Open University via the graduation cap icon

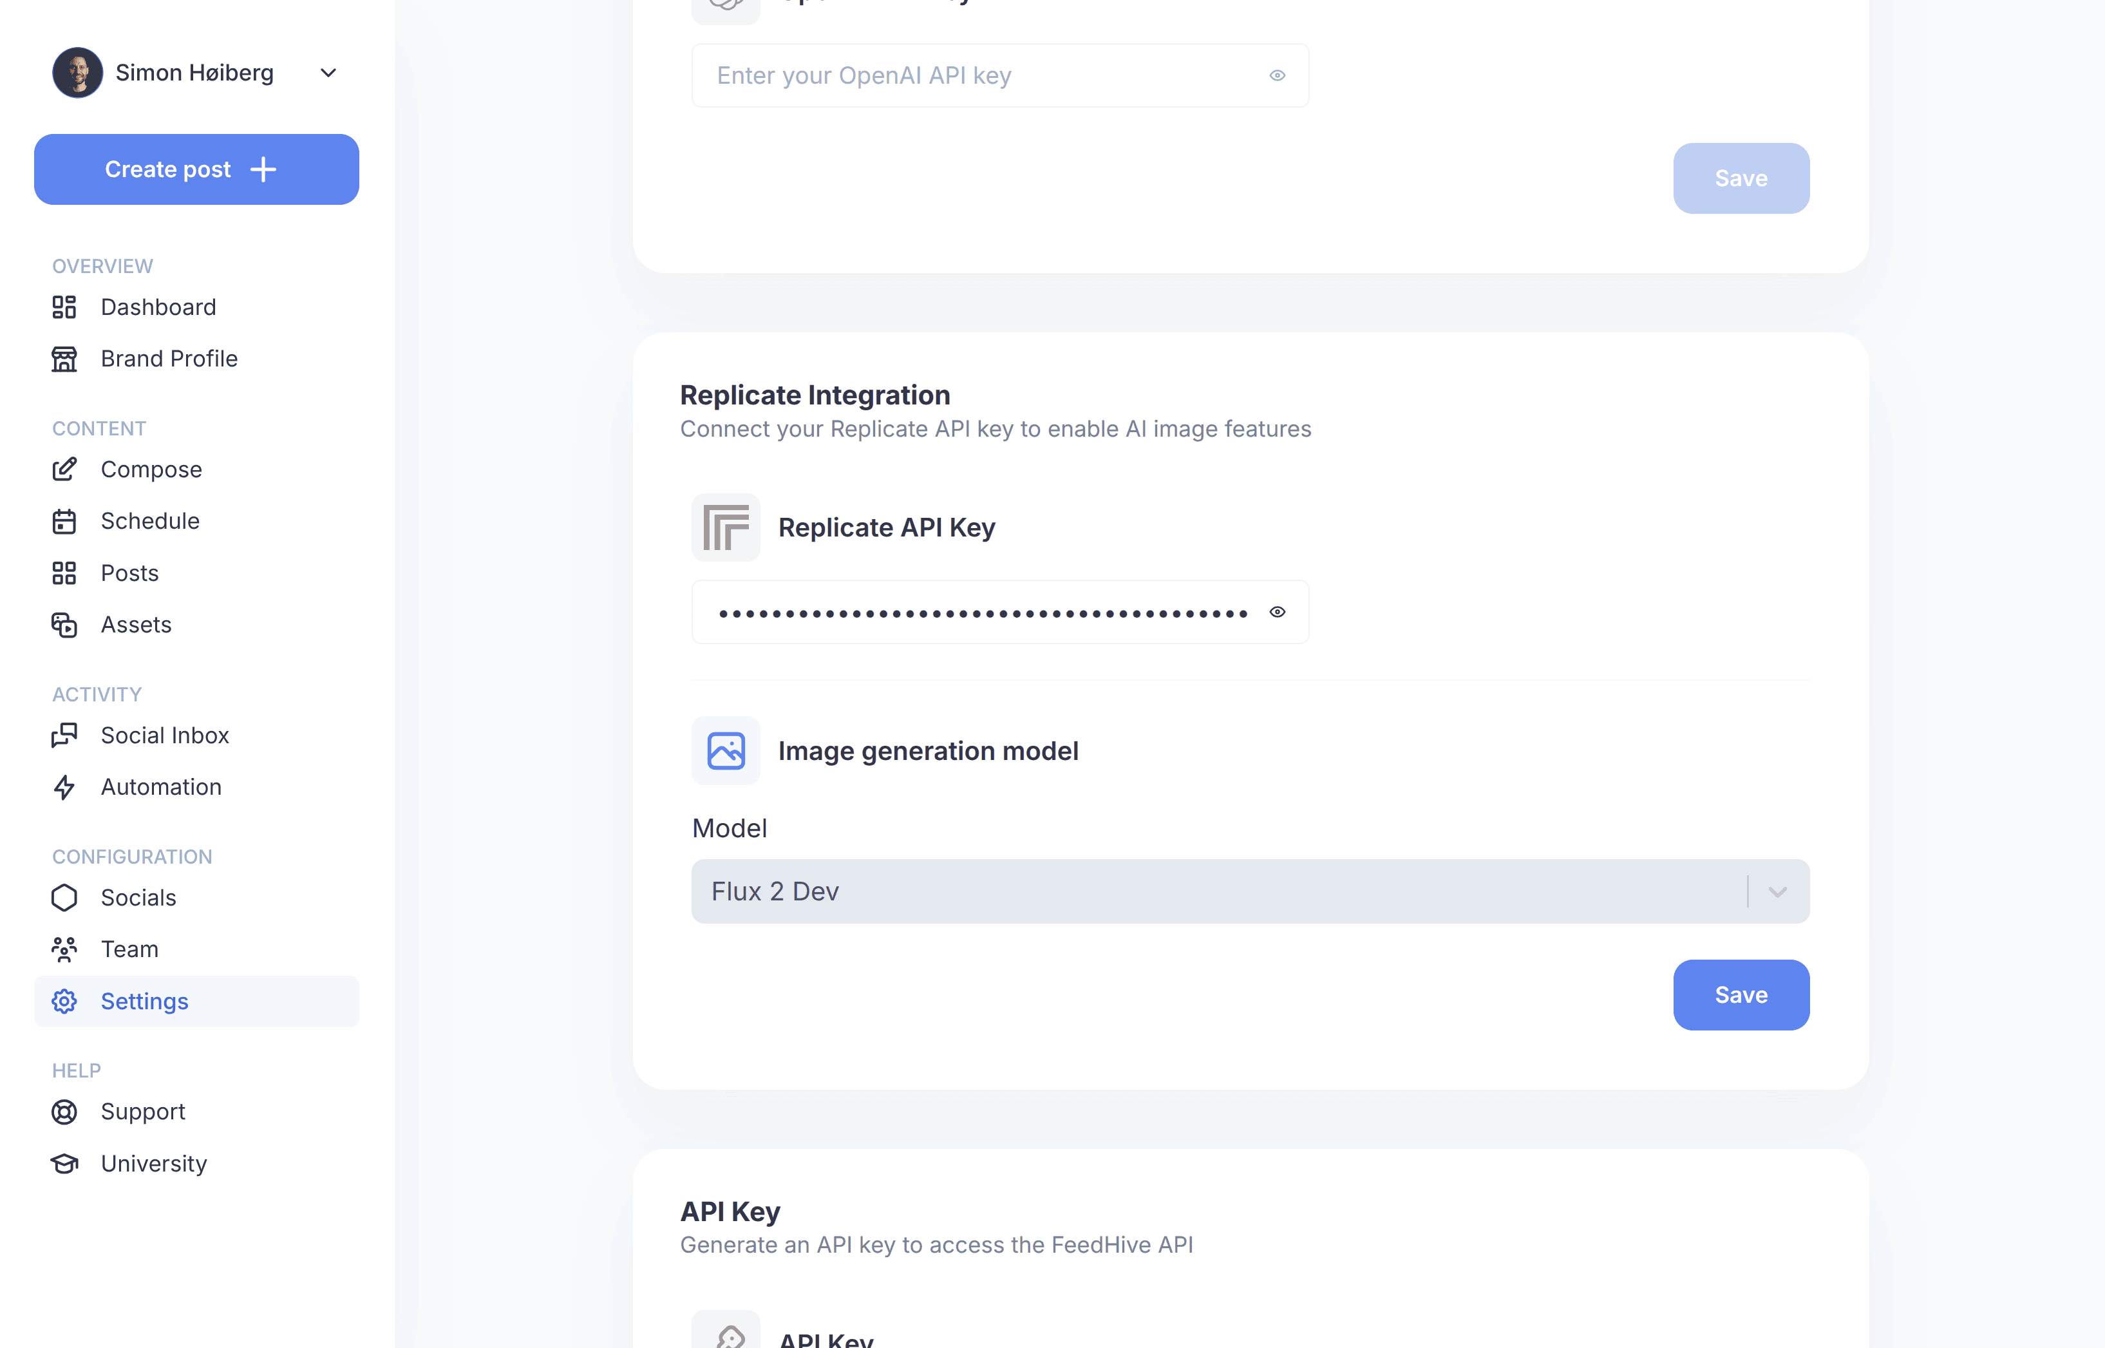(65, 1163)
